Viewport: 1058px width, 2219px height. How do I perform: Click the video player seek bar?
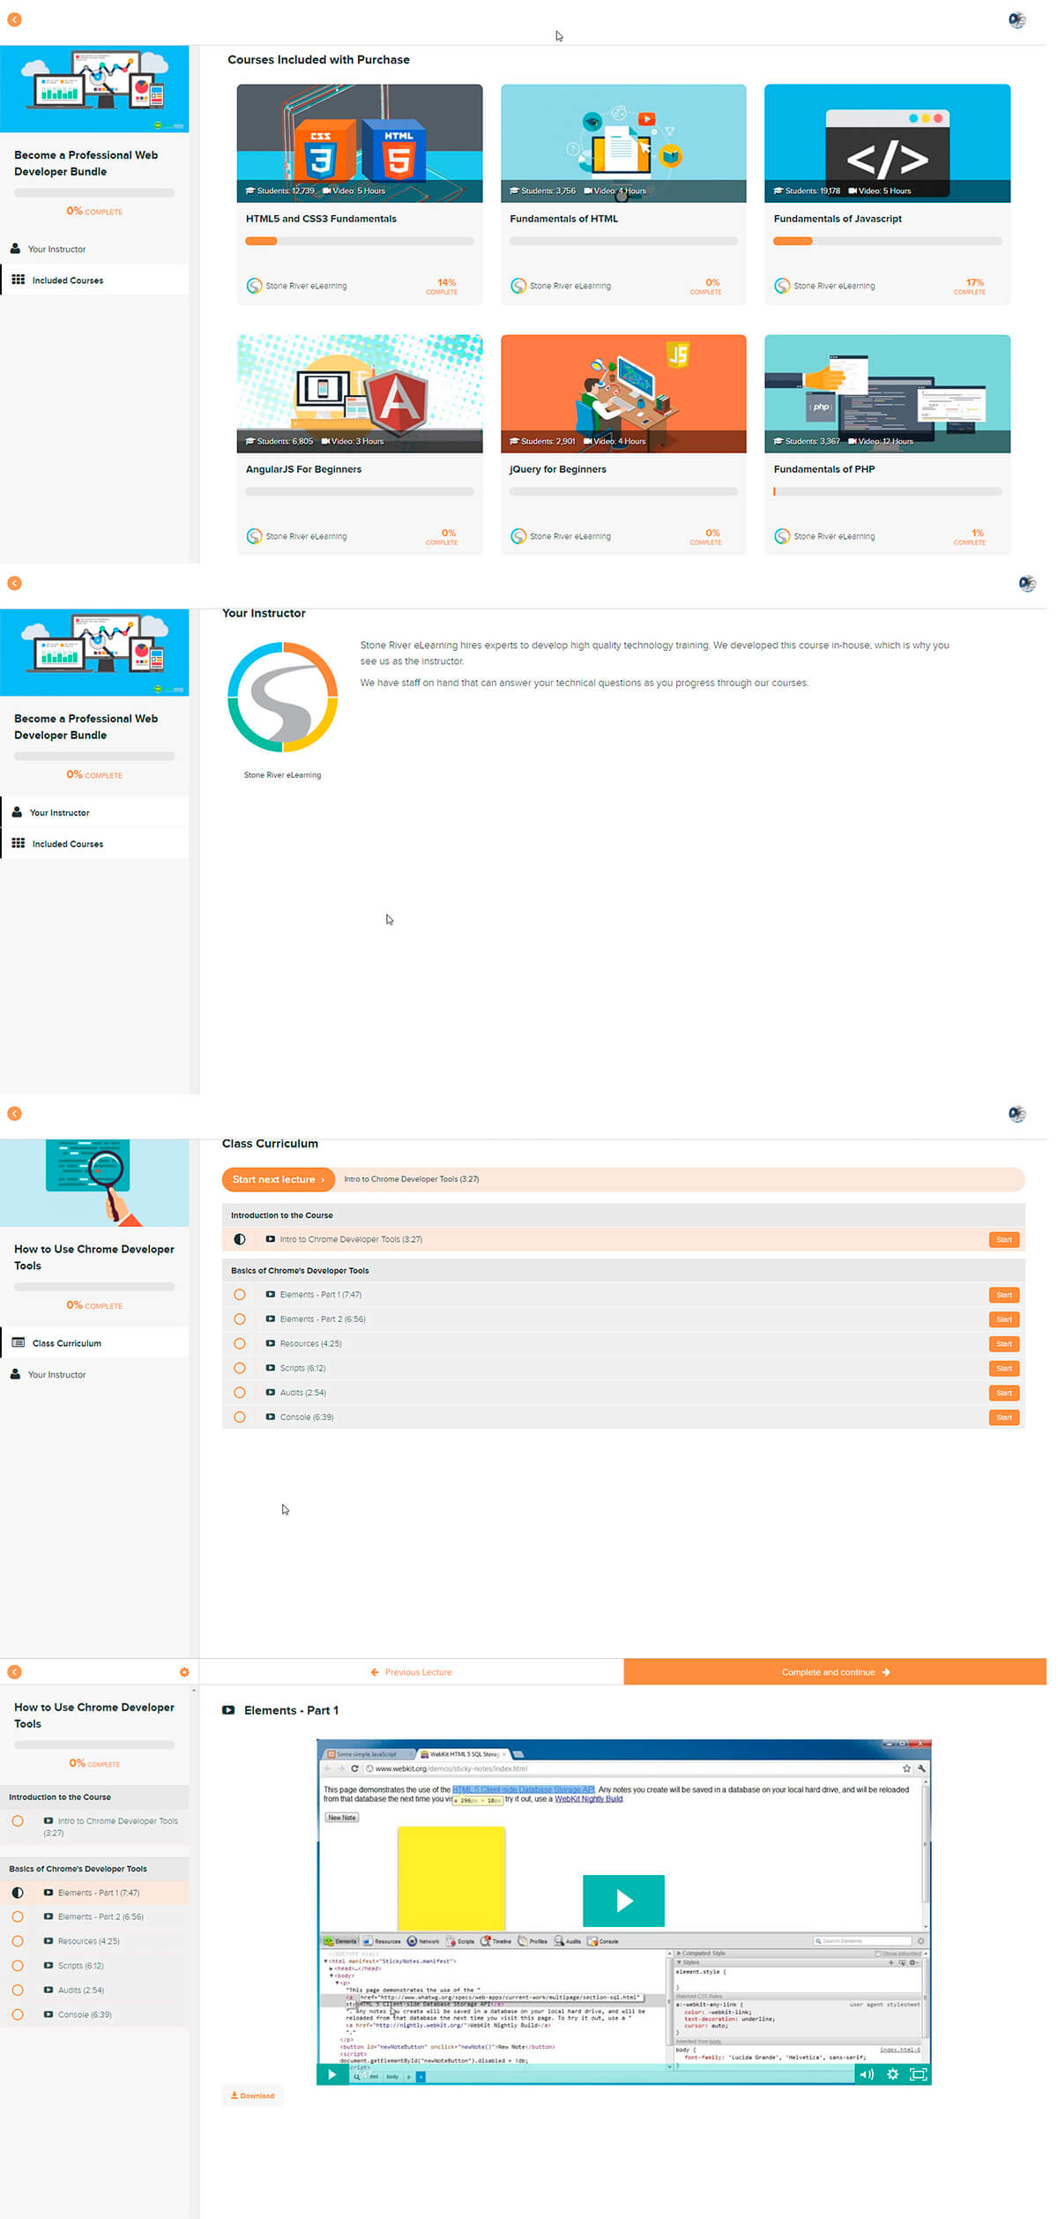[x=601, y=2076]
